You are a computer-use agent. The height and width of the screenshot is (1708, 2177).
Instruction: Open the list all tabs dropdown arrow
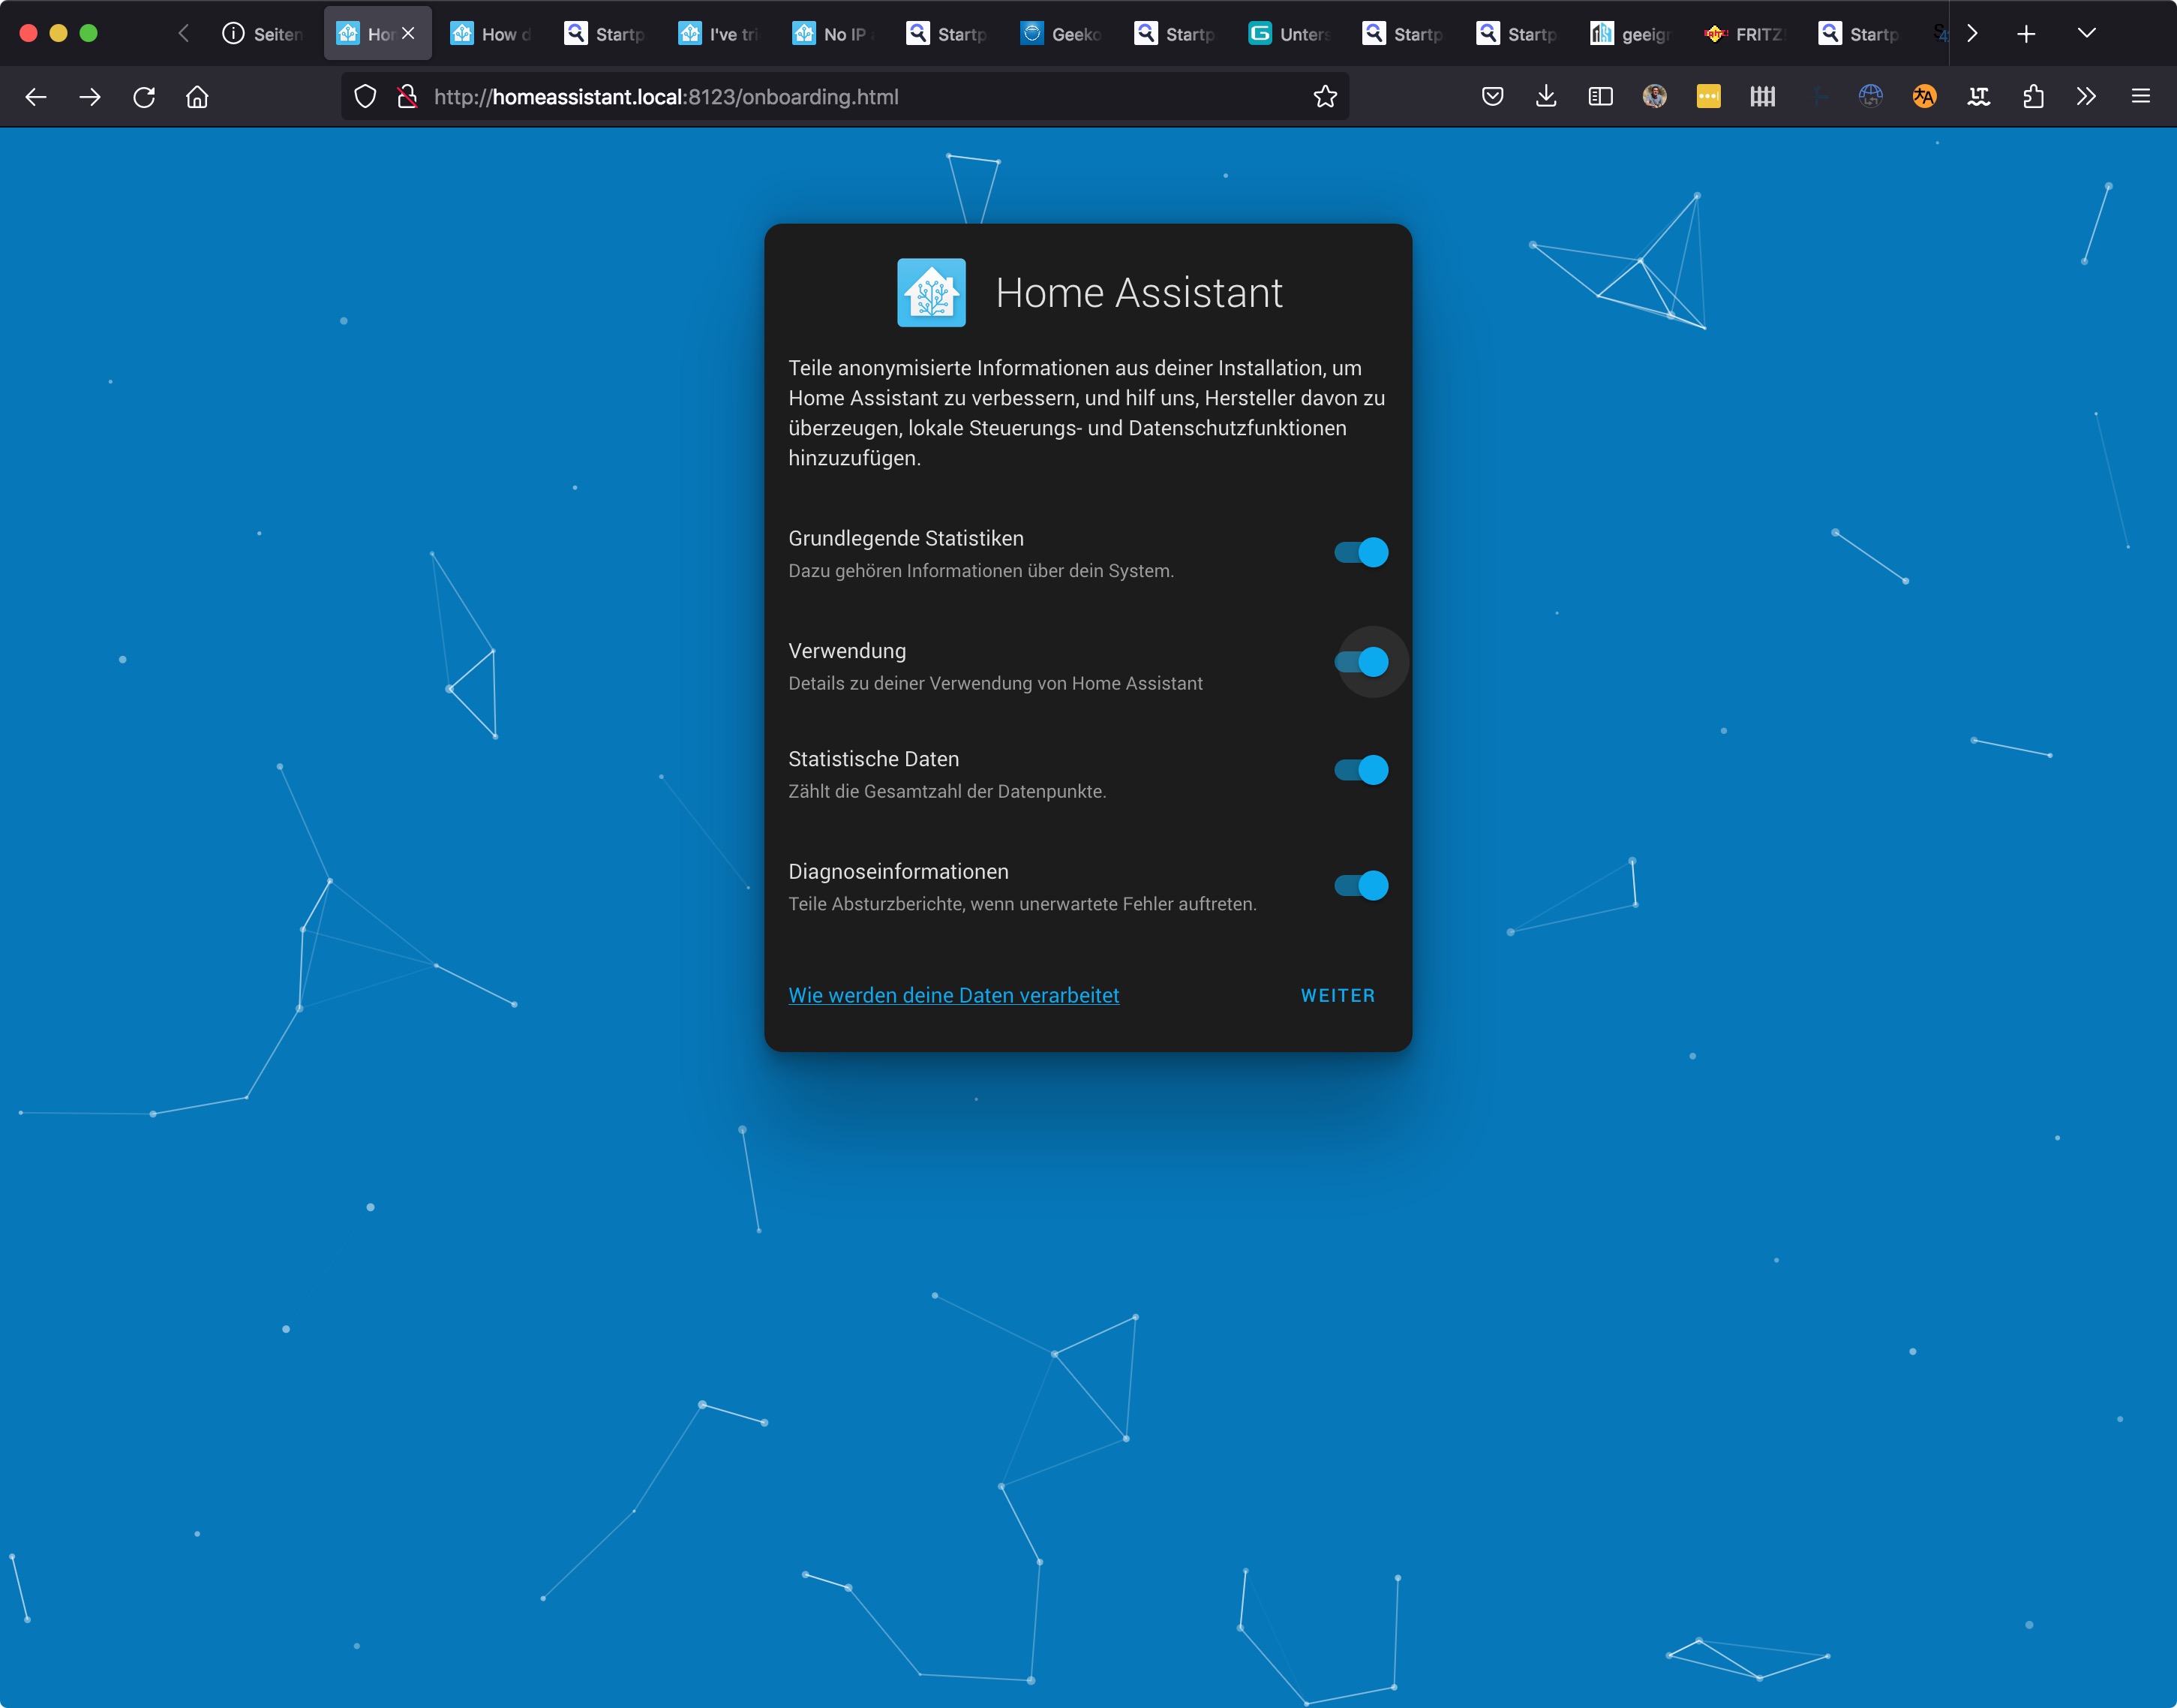[2086, 33]
